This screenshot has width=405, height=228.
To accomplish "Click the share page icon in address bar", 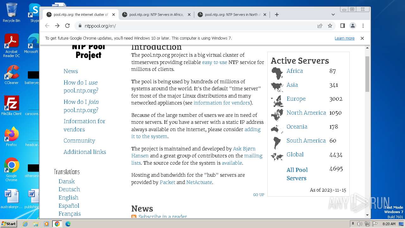I will coord(320,26).
